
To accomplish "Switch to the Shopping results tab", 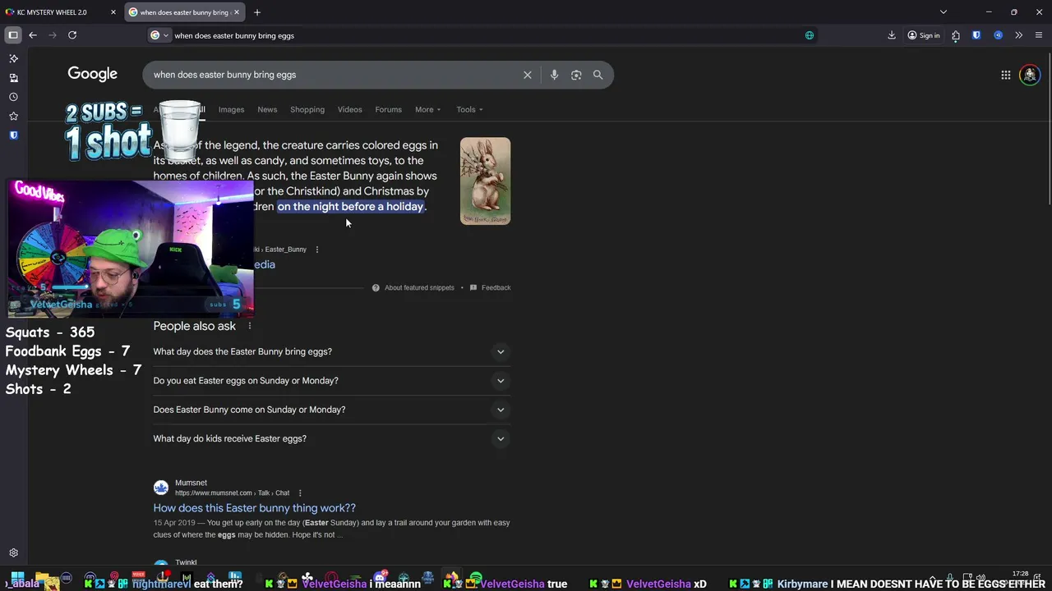I will [307, 110].
